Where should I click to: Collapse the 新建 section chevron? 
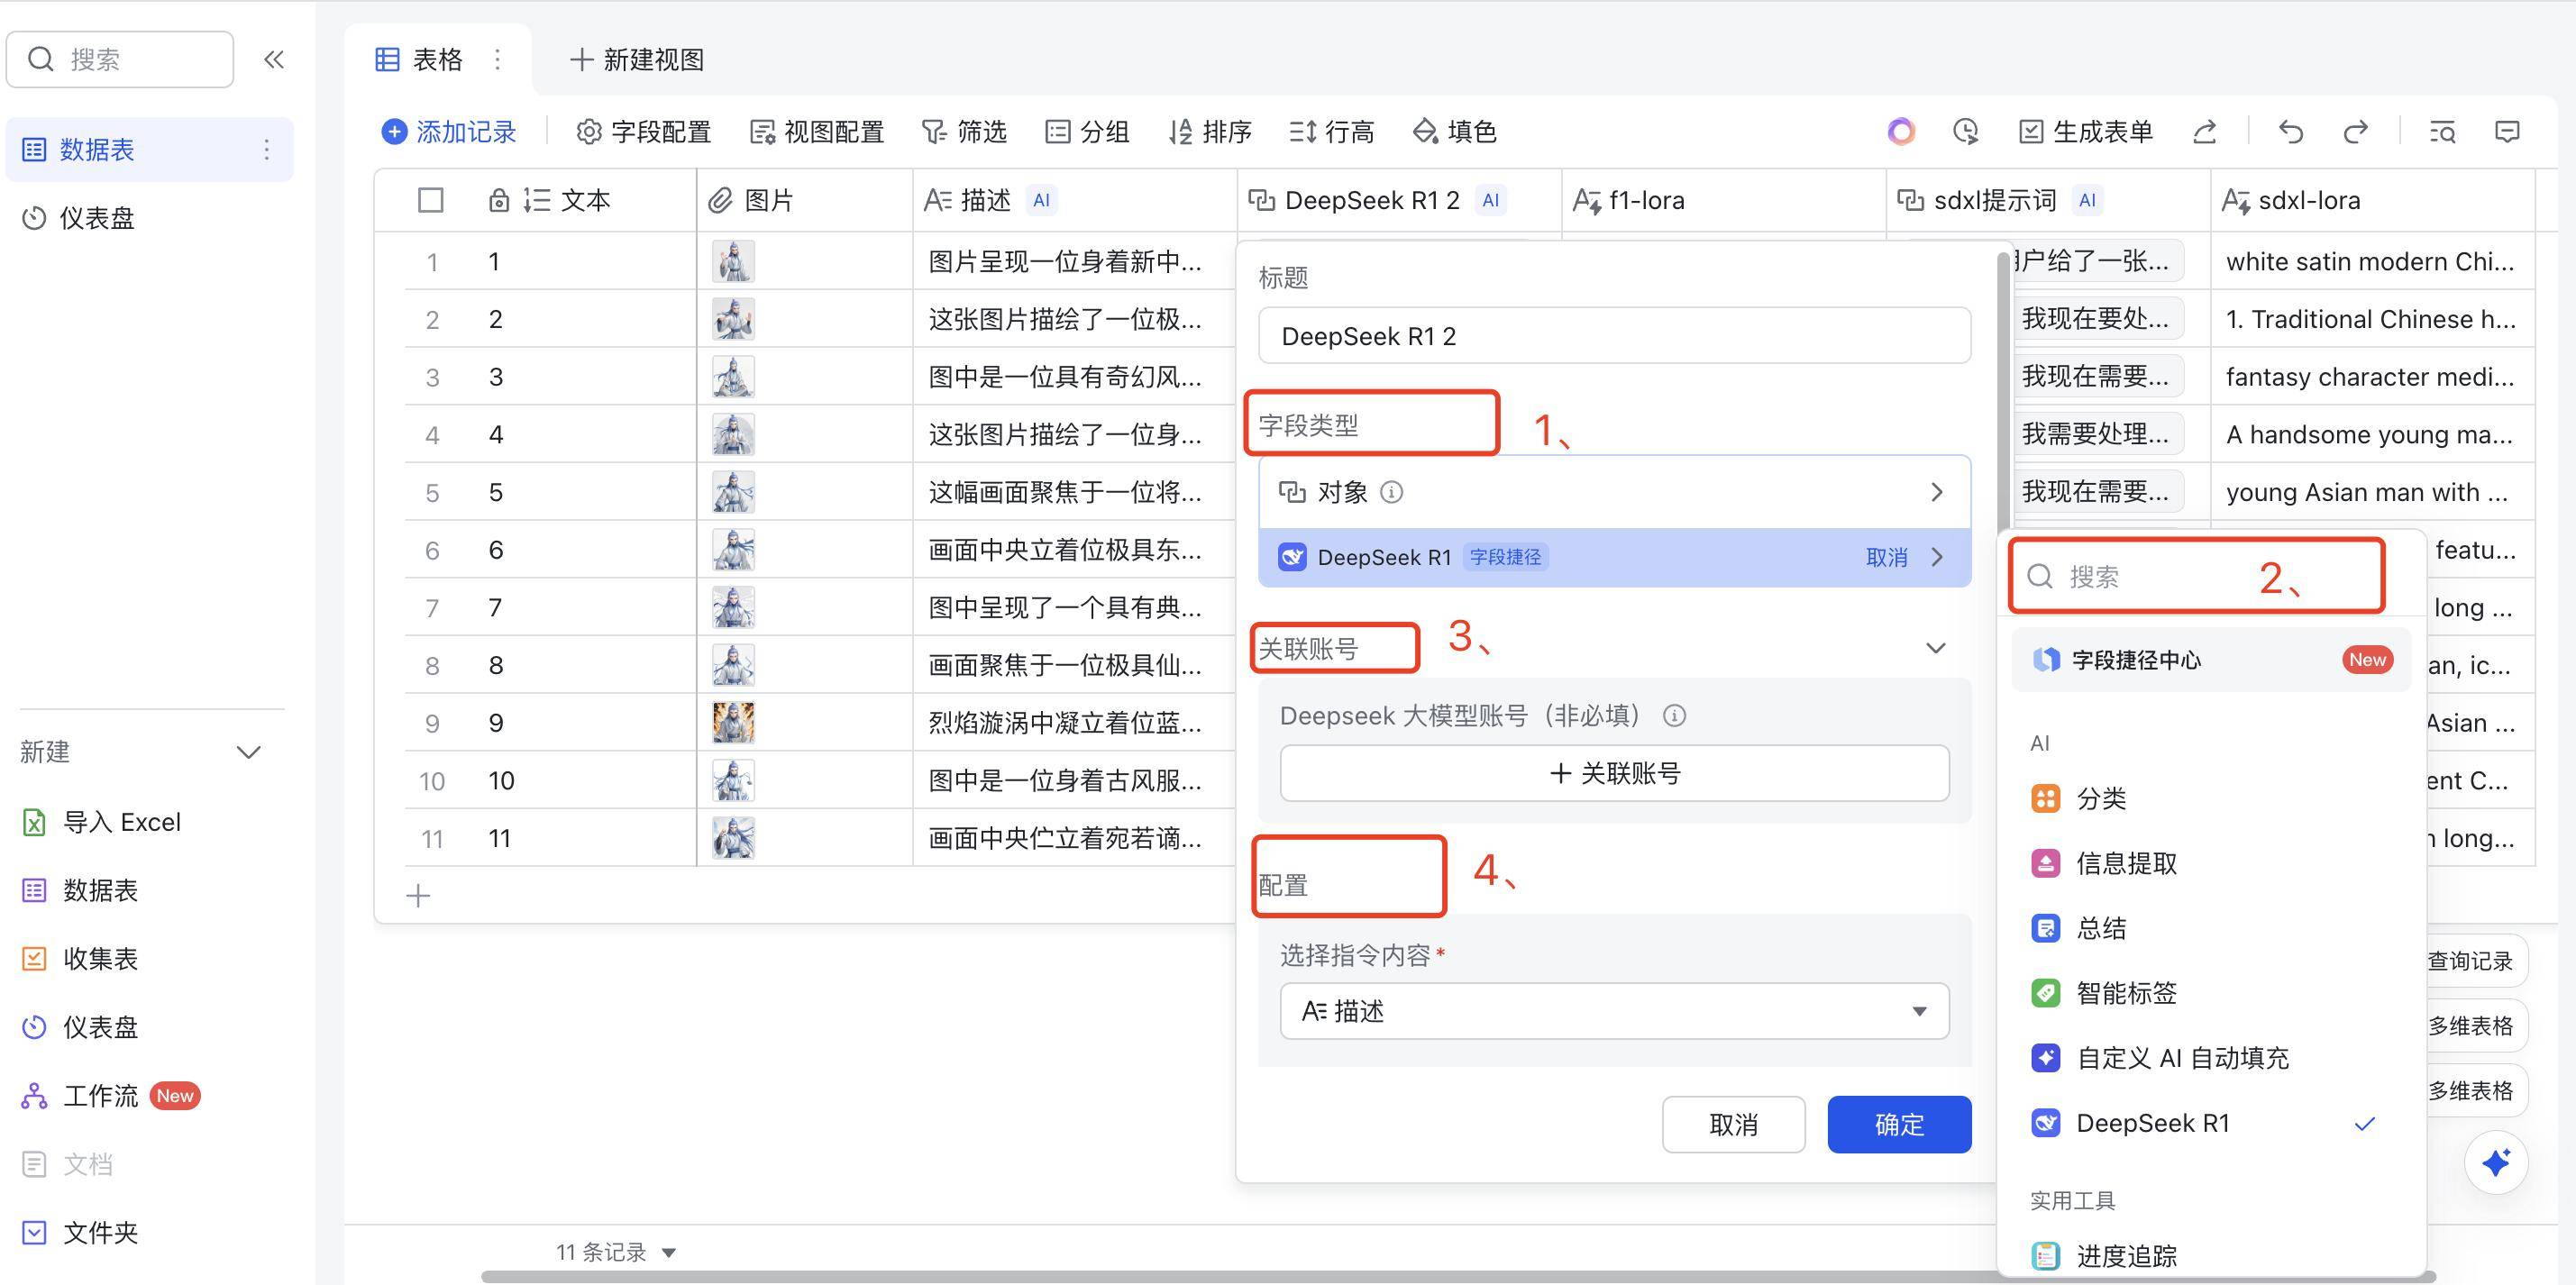248,752
